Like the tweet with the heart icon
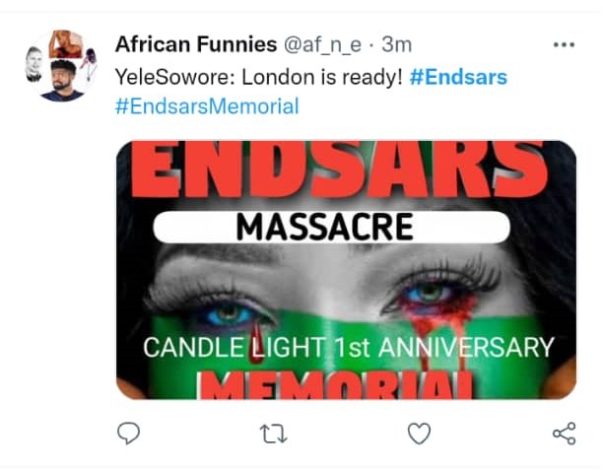603x470 pixels. coord(419,433)
